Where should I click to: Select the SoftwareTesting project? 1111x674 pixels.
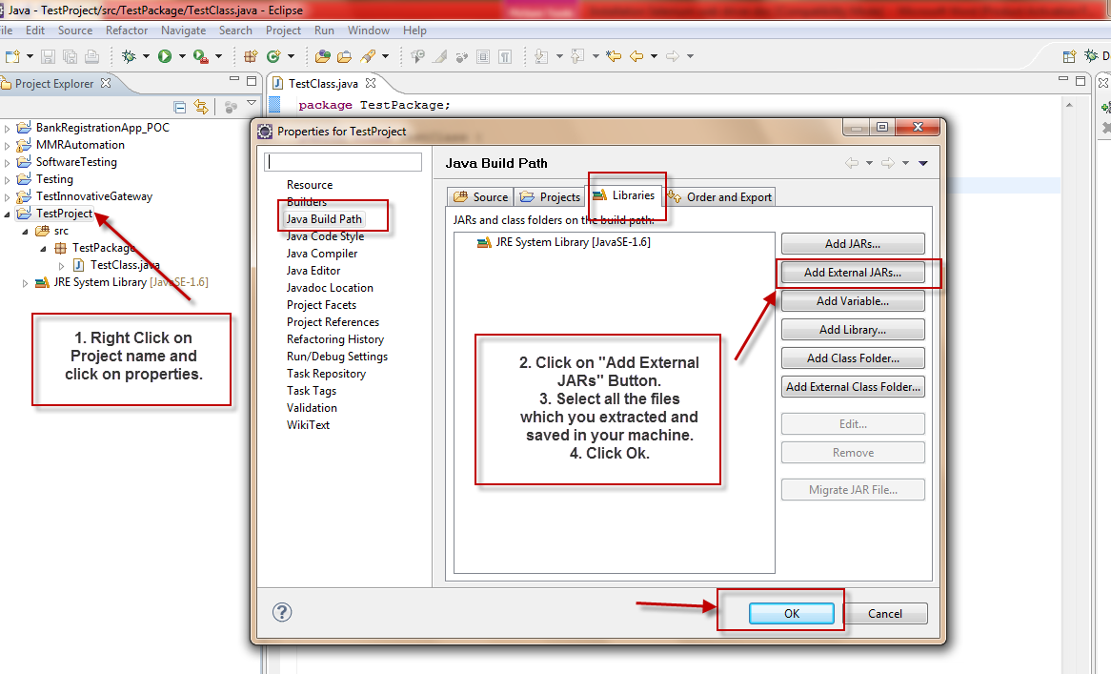point(76,162)
